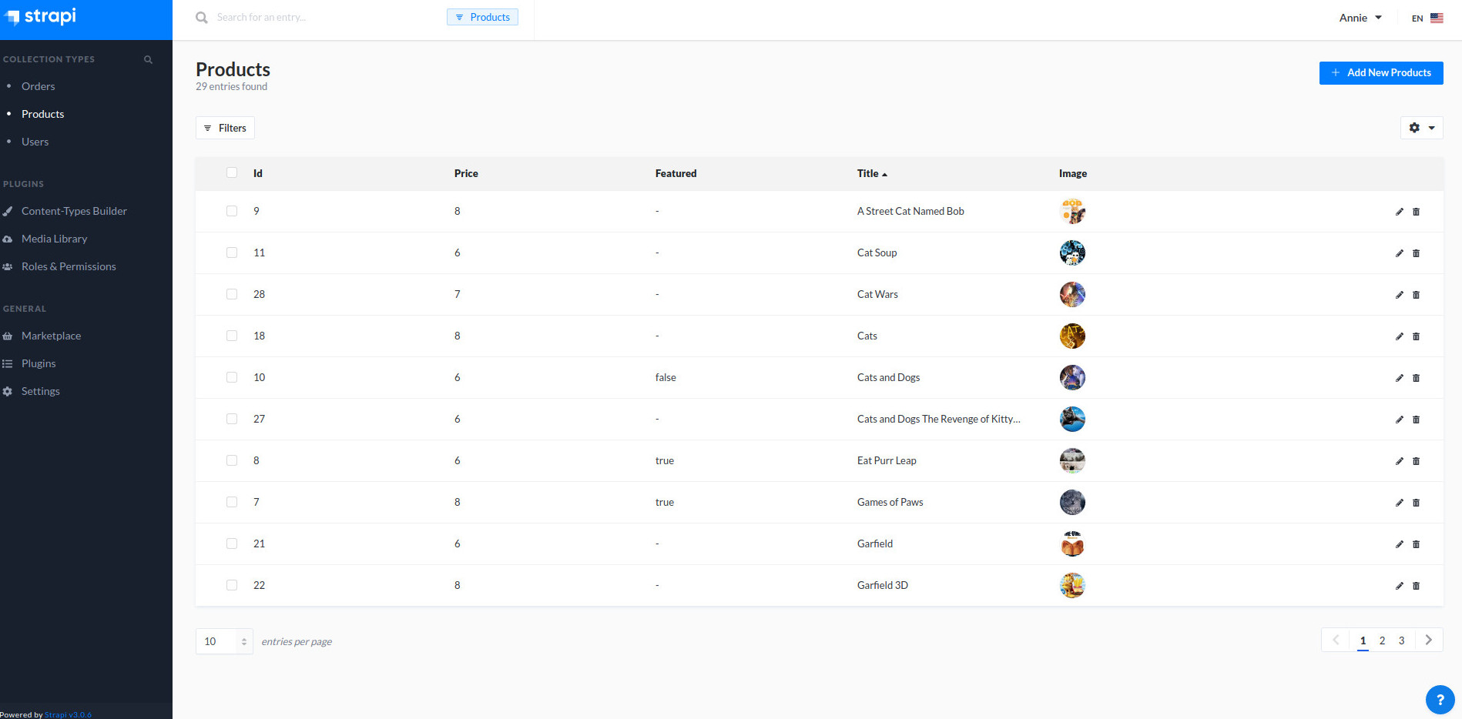Open the Orders collection type
This screenshot has height=719, width=1462.
coord(38,86)
